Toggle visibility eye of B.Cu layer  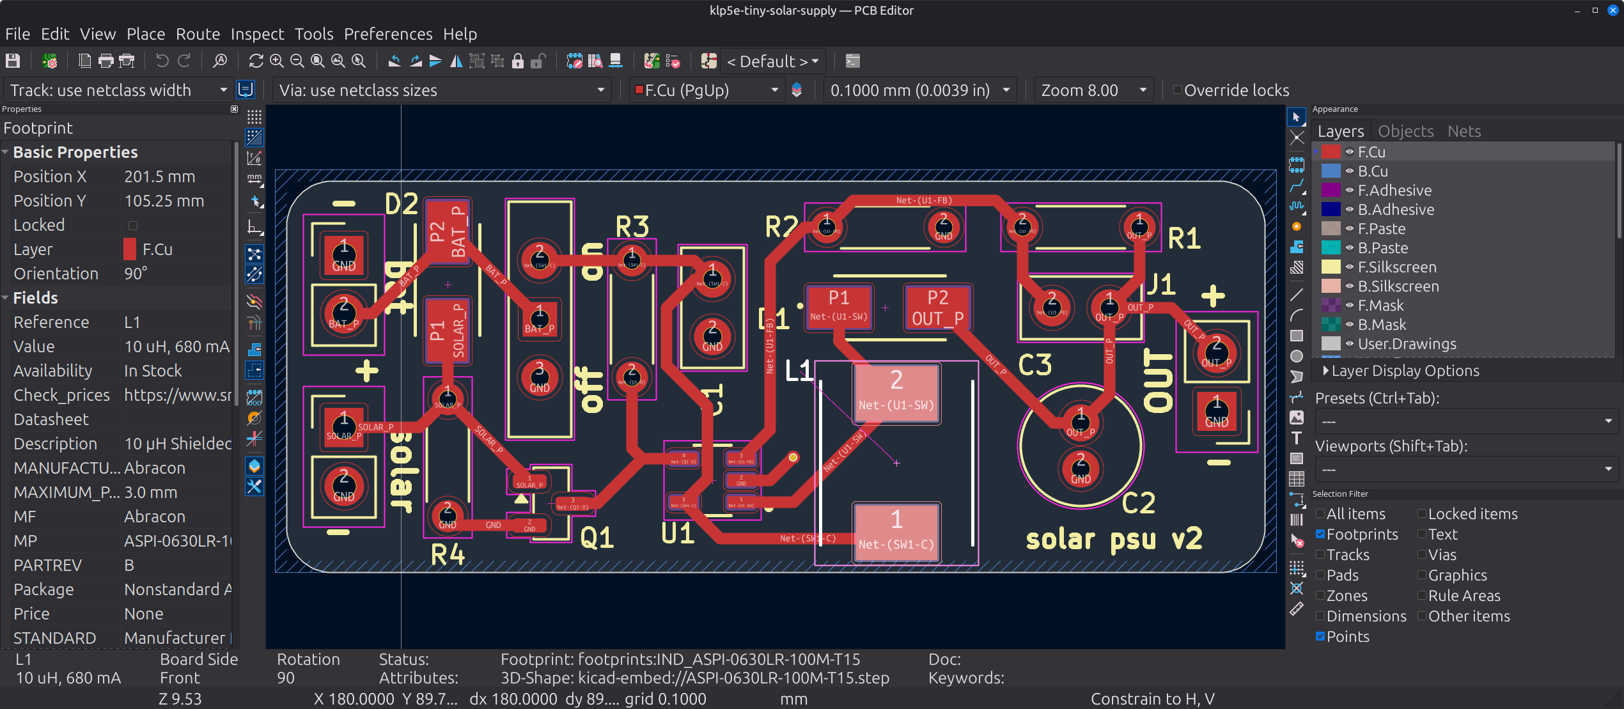1349,171
